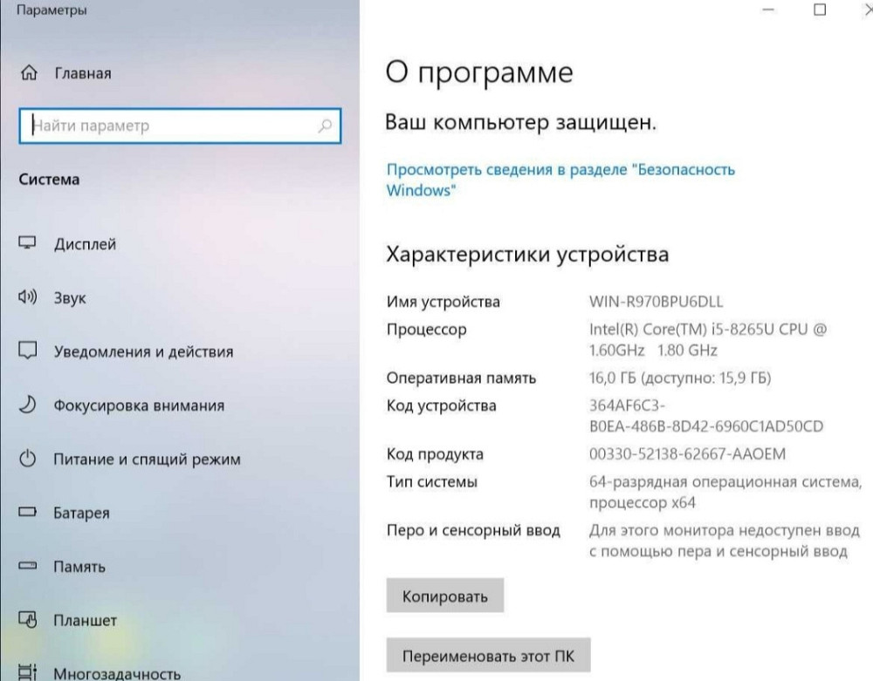Focus the Найти параметр search field
The width and height of the screenshot is (873, 681).
click(170, 126)
